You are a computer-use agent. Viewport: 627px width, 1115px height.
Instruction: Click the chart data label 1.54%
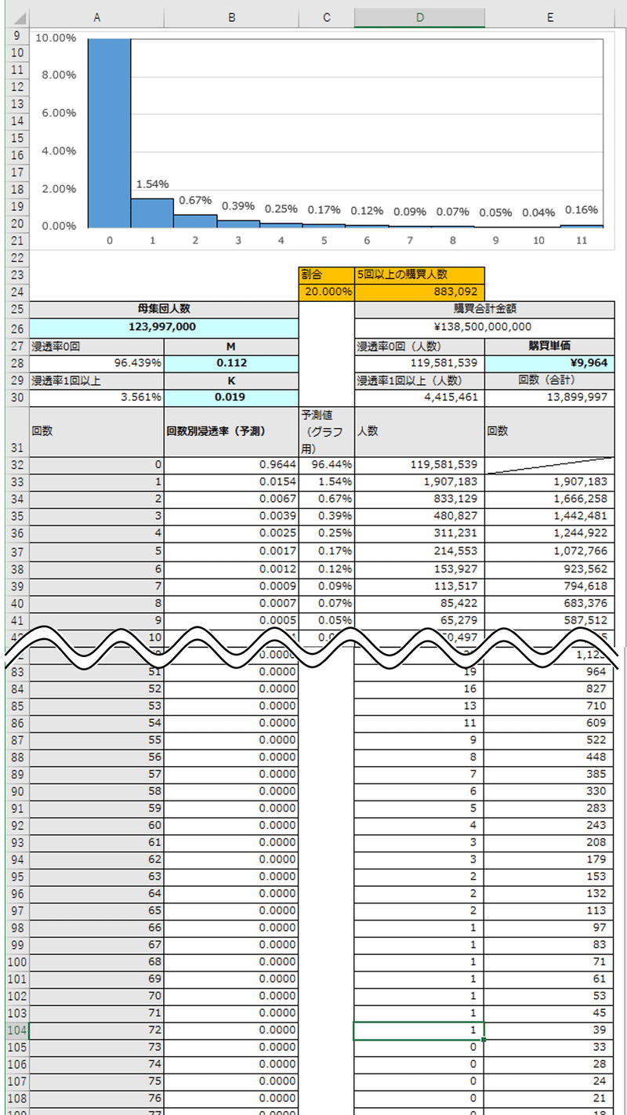click(x=152, y=184)
